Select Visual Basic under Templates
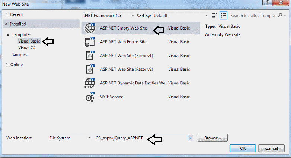The height and width of the screenshot is (158, 291). point(29,41)
